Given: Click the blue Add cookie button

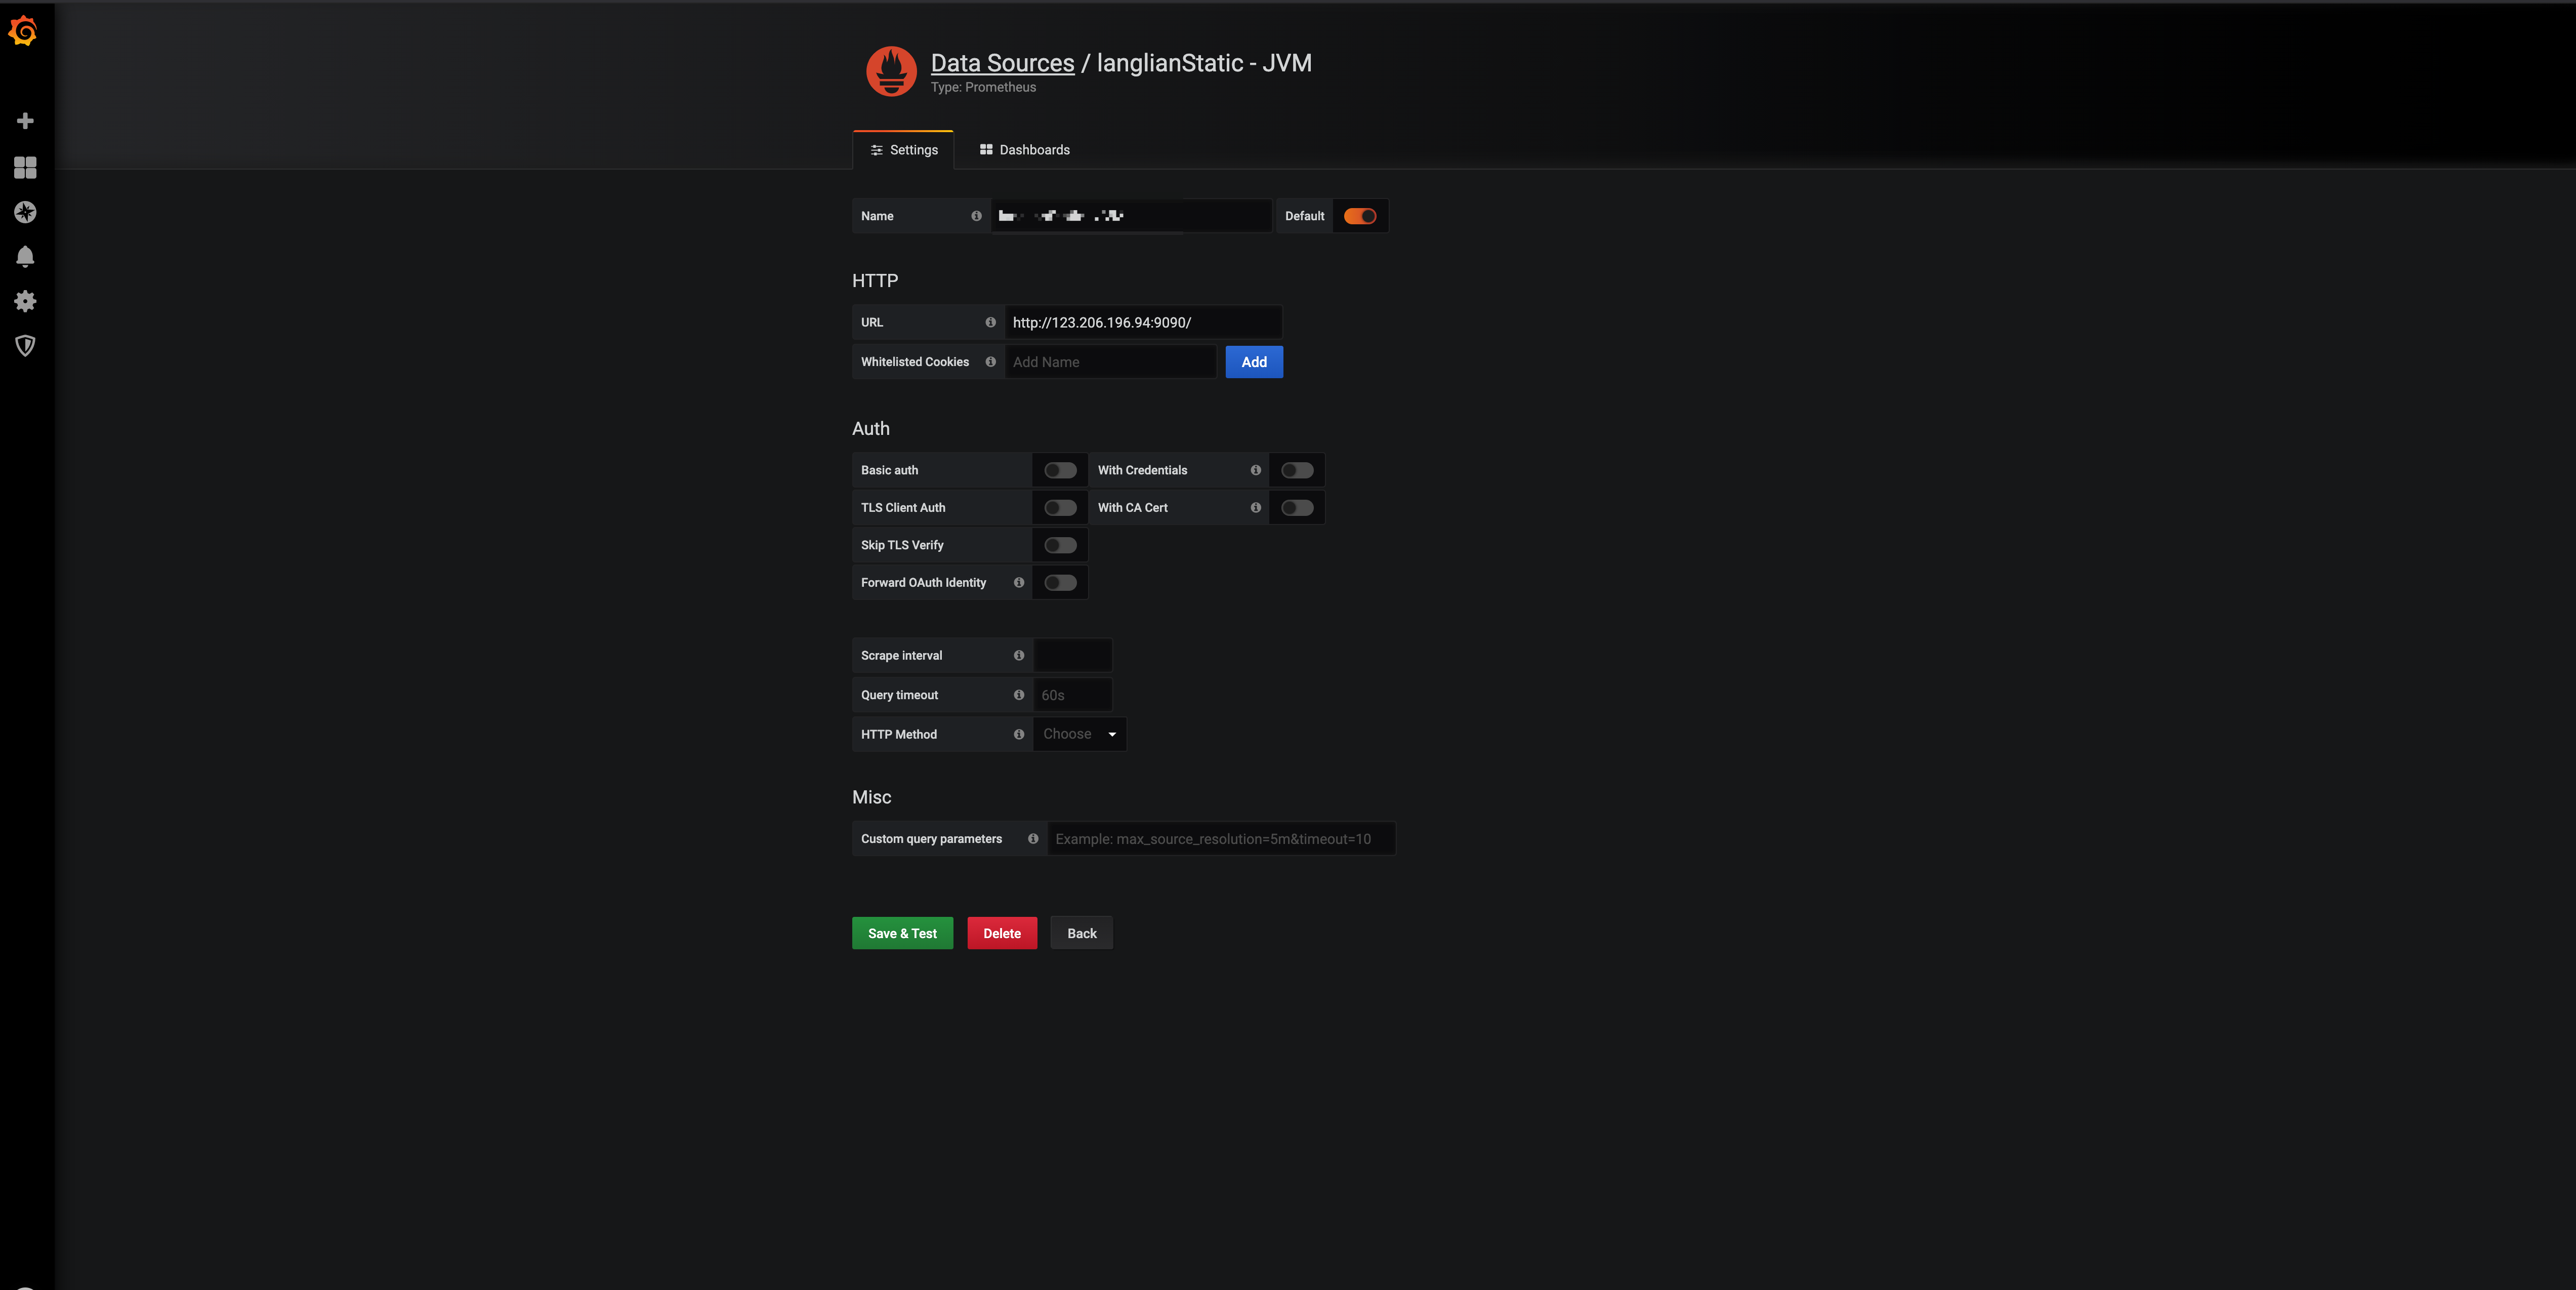Looking at the screenshot, I should click(1254, 362).
